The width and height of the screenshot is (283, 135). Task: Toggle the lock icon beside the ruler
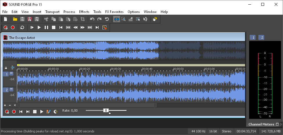pyautogui.click(x=6, y=68)
